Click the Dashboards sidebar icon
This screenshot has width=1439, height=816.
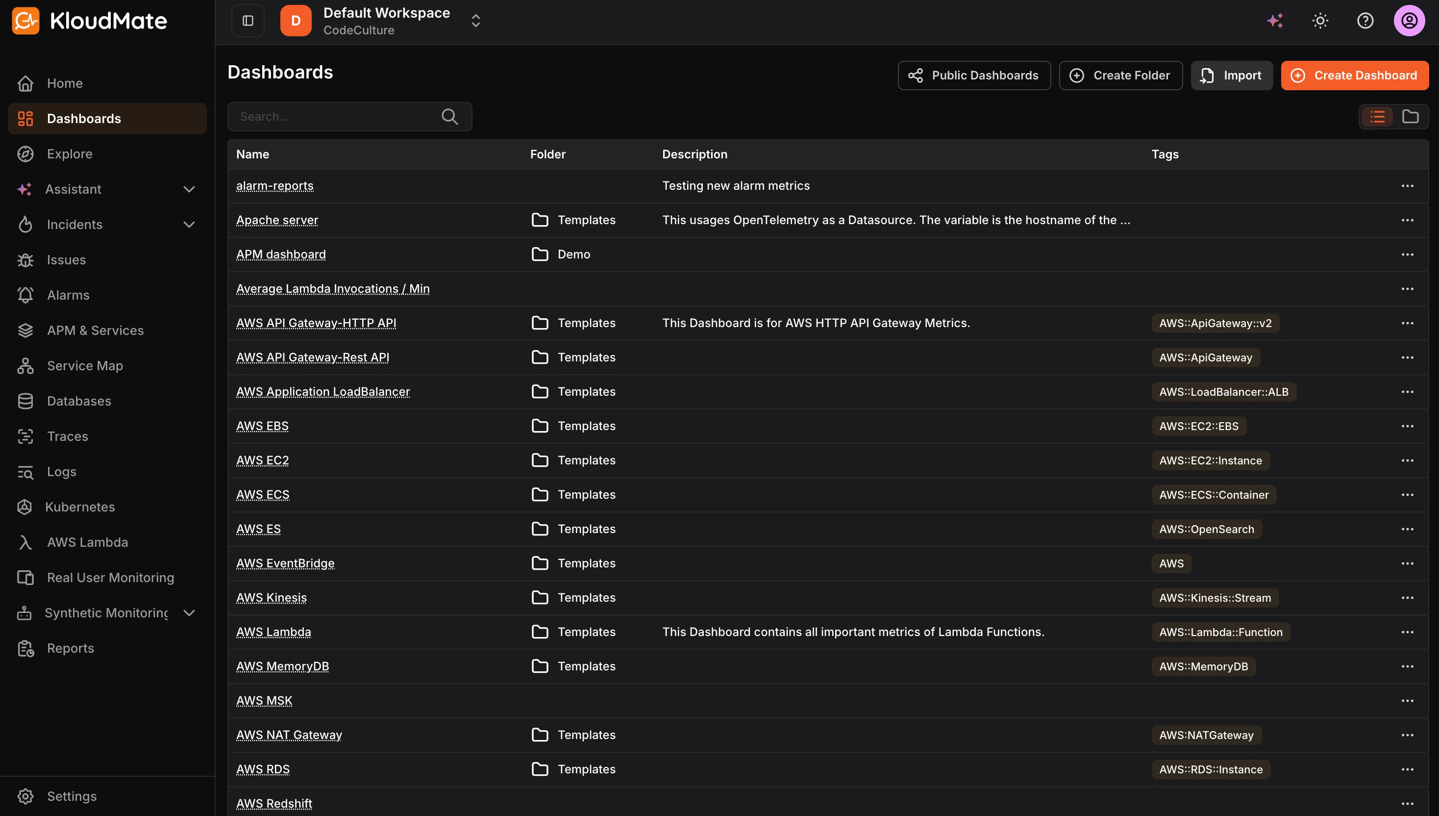click(25, 119)
